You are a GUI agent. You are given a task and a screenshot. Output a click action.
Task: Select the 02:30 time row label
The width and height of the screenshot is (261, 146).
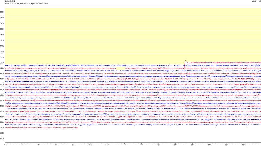(2, 23)
